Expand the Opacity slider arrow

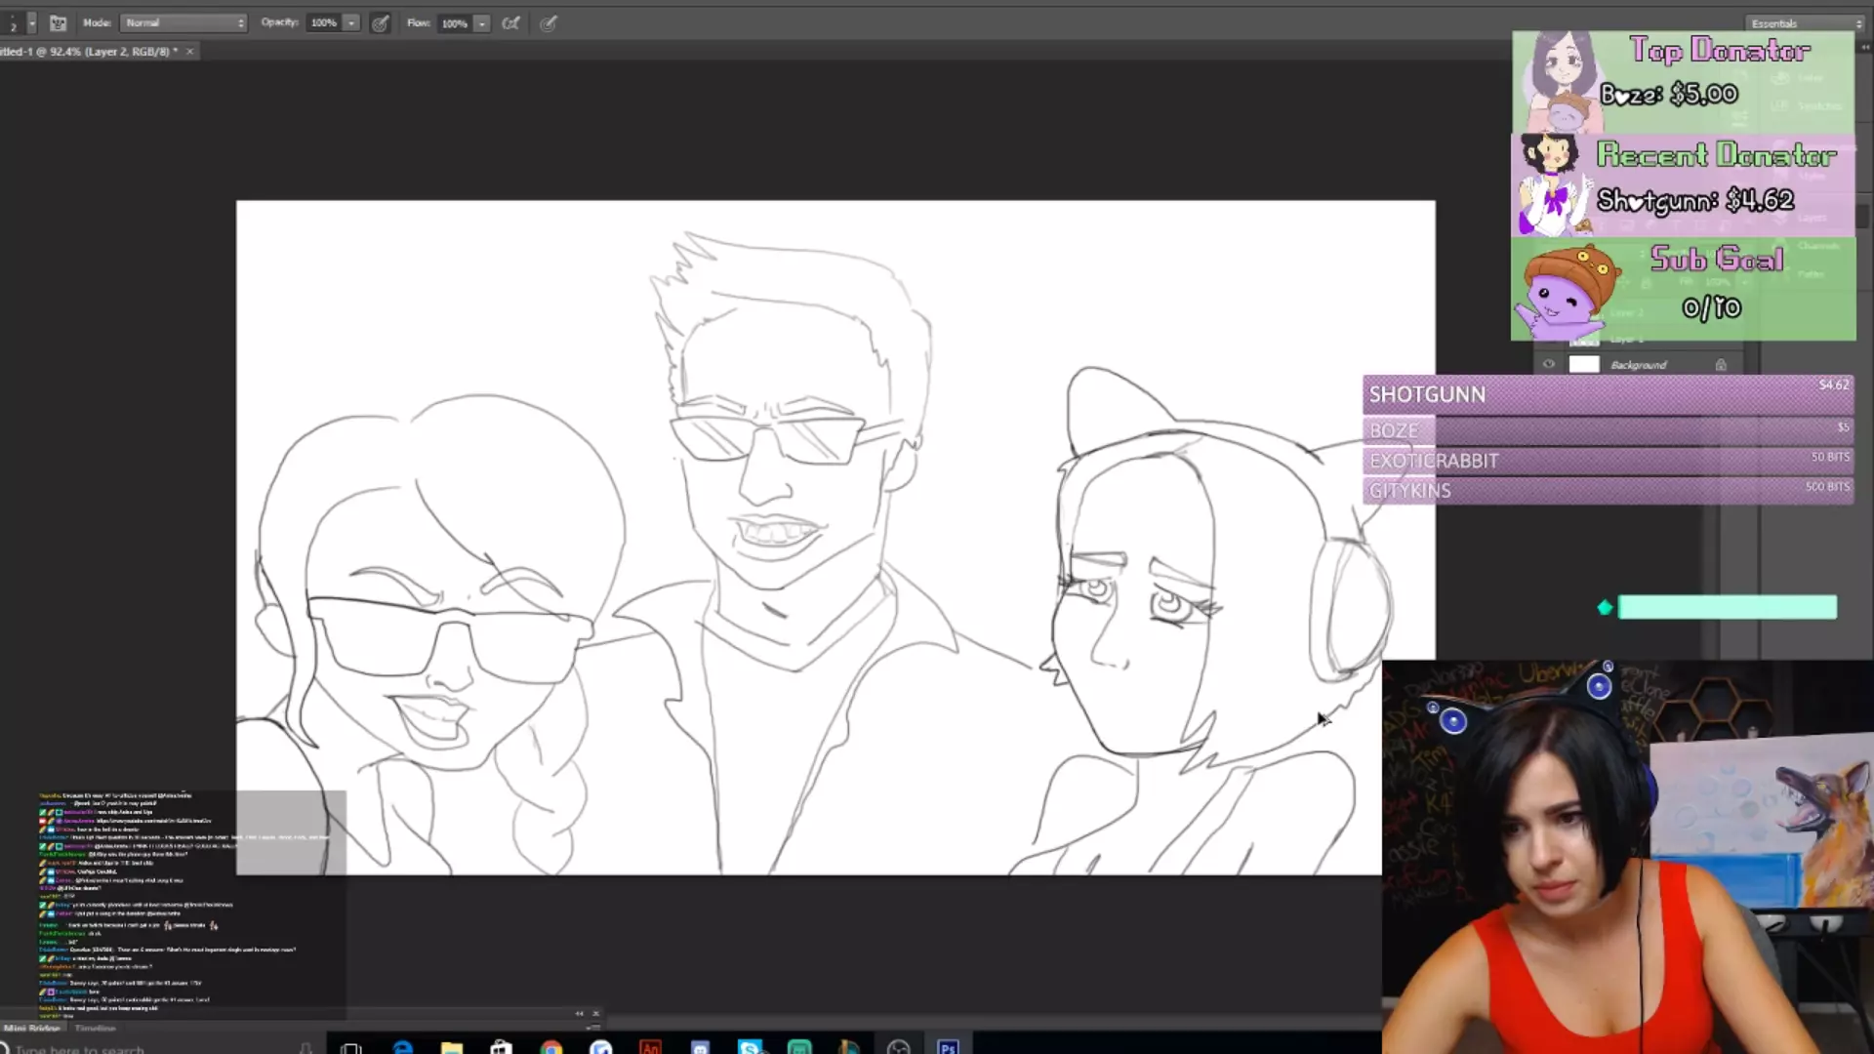pyautogui.click(x=351, y=22)
